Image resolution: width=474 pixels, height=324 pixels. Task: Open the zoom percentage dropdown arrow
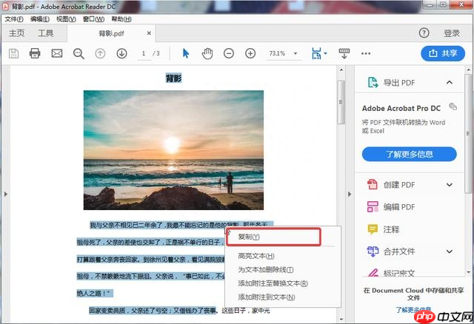tap(296, 53)
